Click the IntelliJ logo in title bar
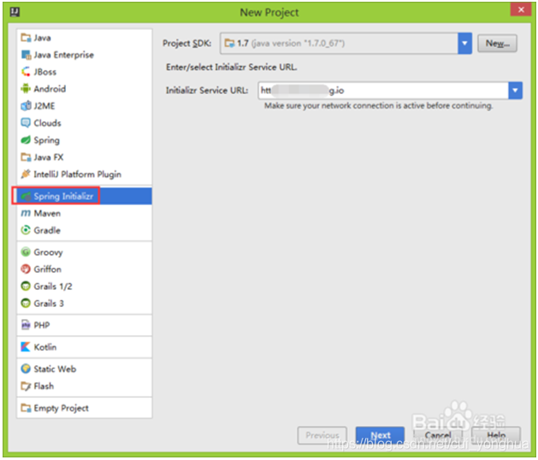538x460 pixels. (x=15, y=12)
